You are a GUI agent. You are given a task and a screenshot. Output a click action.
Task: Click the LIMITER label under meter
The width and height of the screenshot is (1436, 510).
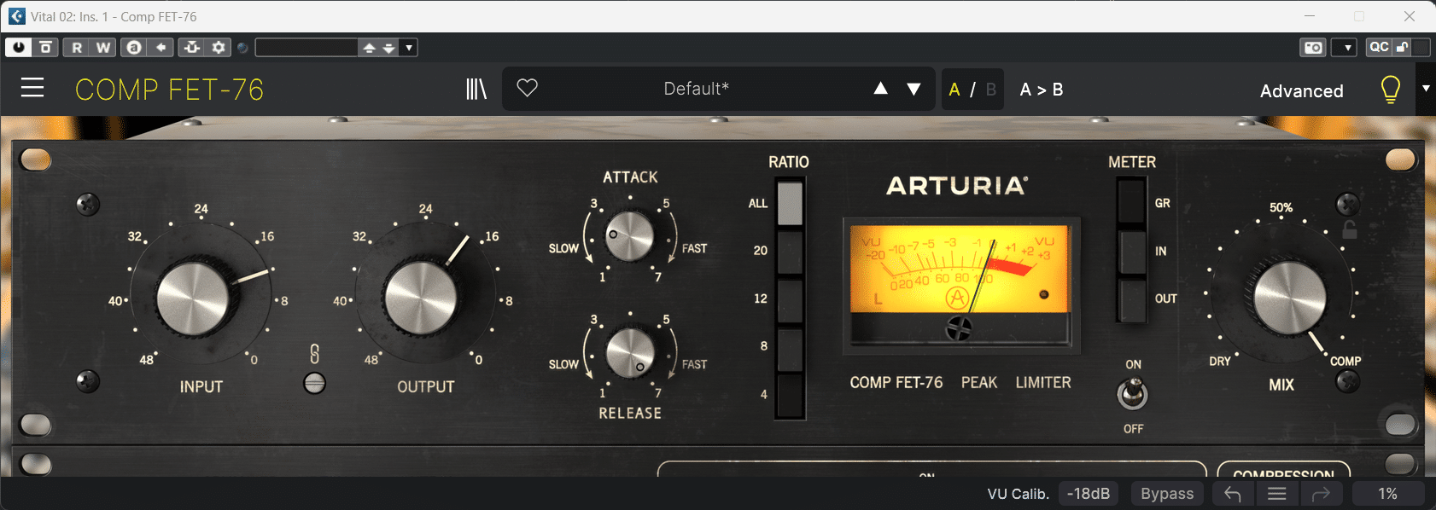[x=1043, y=383]
